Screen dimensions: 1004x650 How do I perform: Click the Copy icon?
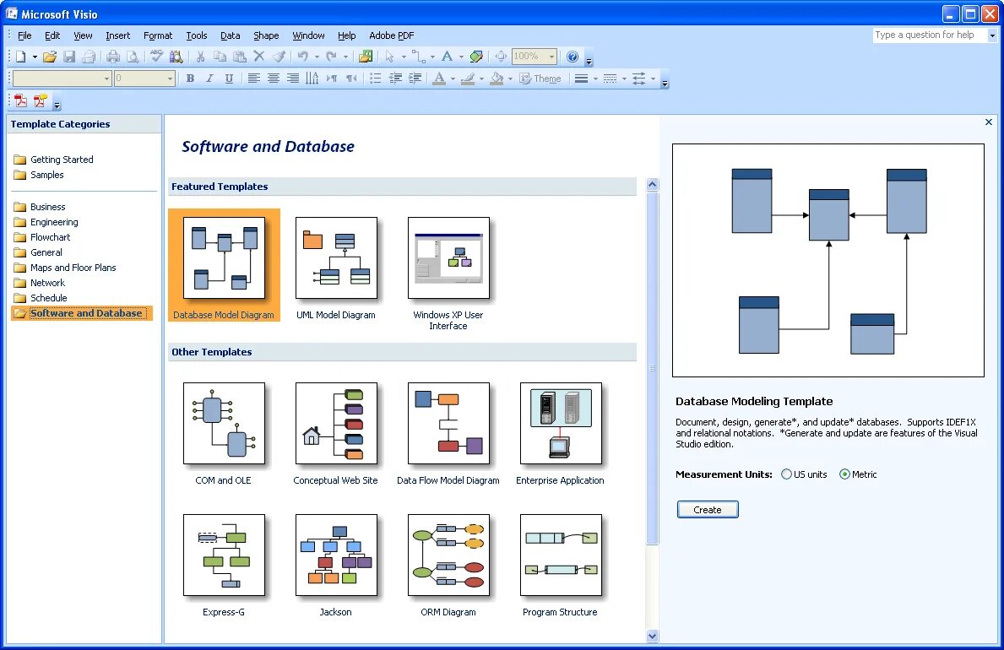click(x=220, y=57)
